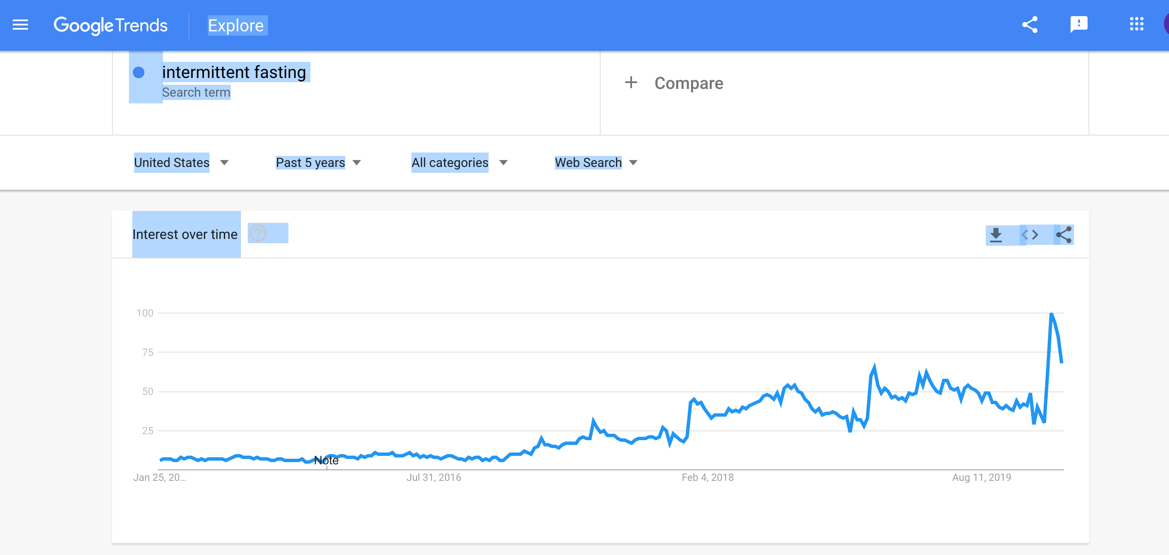Click the Note marker on chart

pyautogui.click(x=326, y=460)
